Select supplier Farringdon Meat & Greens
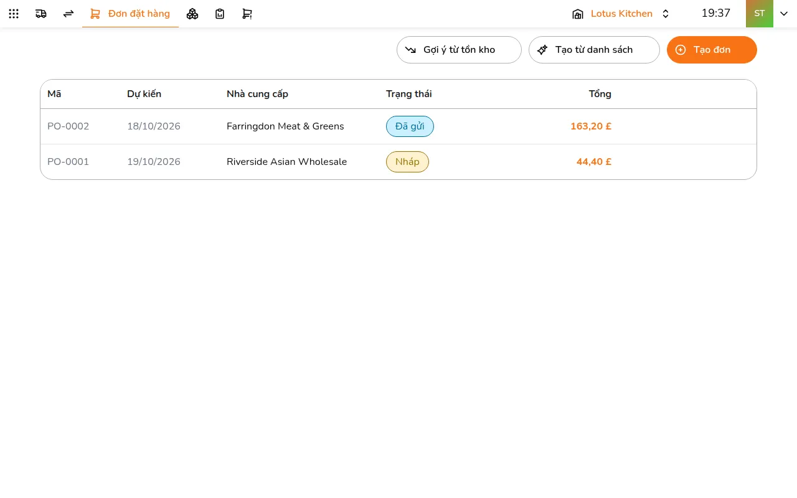797x498 pixels. [285, 126]
